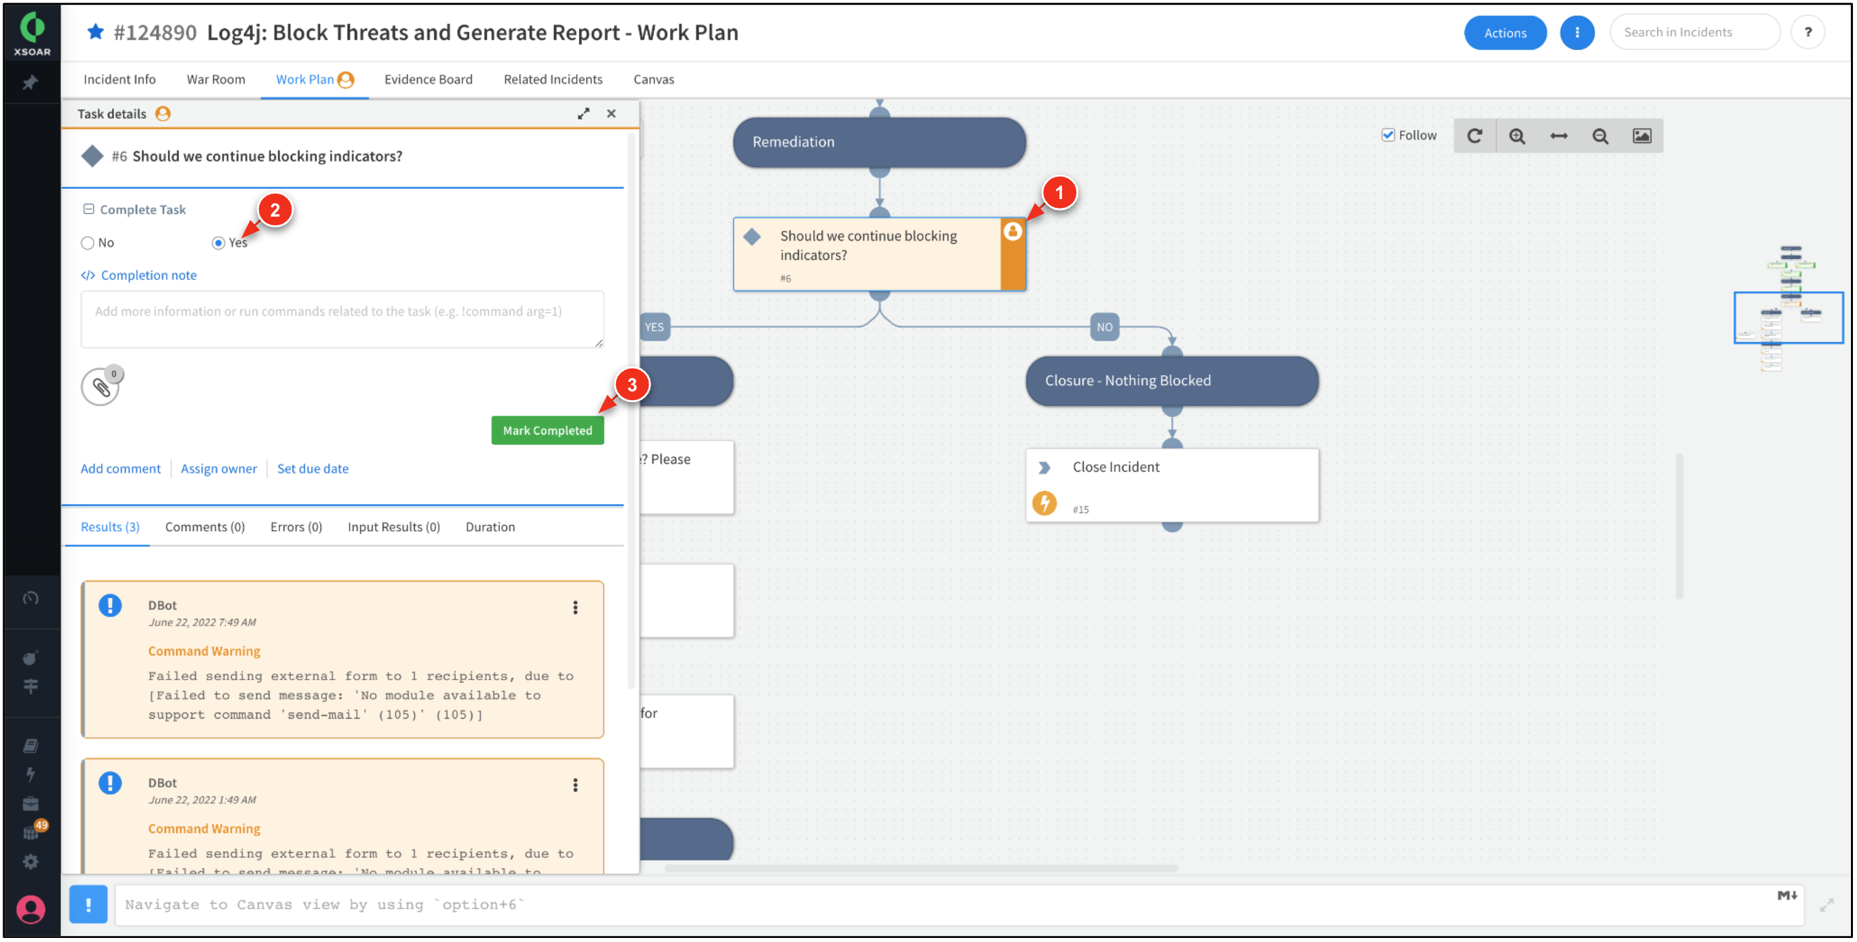
Task: Click the attachment paperclip icon
Action: coord(100,388)
